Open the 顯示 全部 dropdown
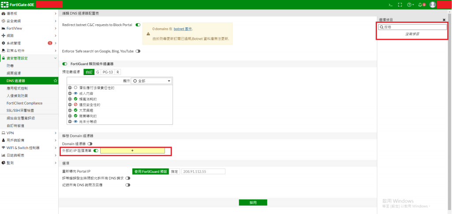 point(151,81)
